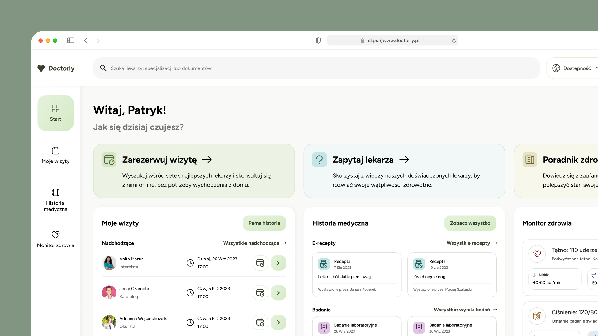Click the Zobacz wszystko button
The image size is (598, 336).
[x=470, y=223]
